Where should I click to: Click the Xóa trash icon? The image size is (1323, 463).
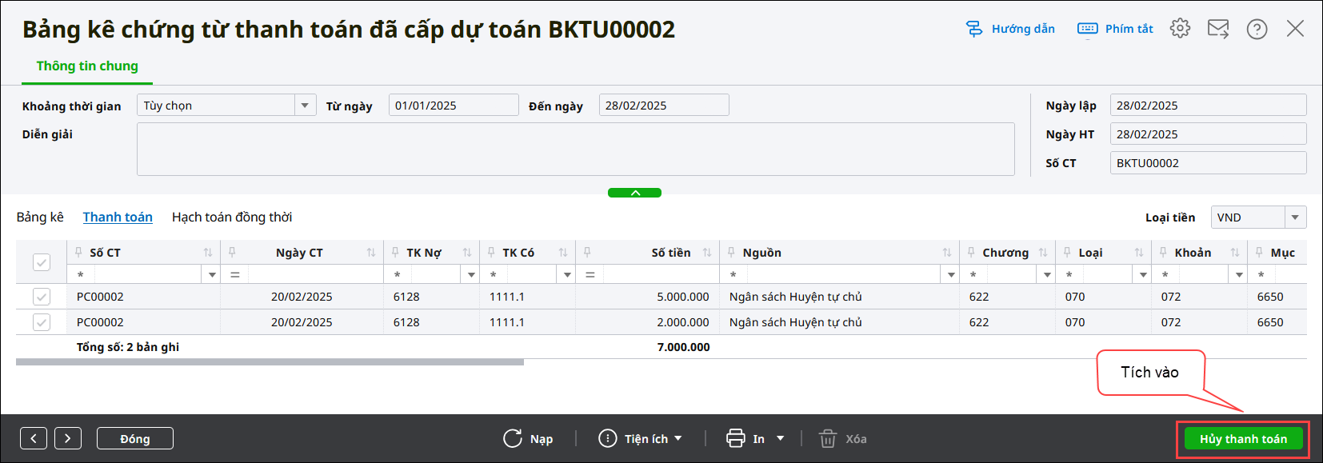[x=828, y=438]
